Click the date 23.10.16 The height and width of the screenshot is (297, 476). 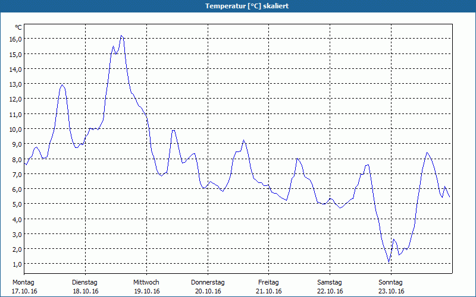tap(392, 291)
